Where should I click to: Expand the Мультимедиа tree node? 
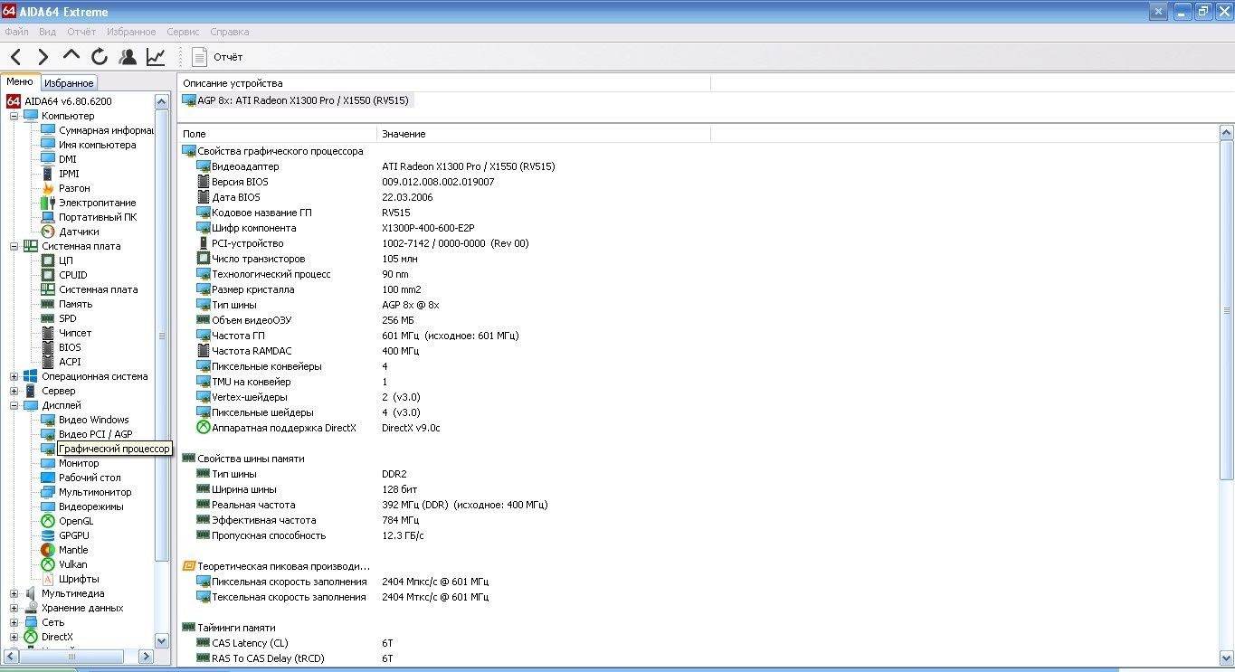[x=14, y=593]
